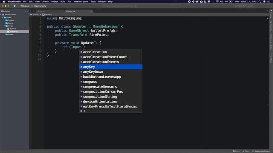This screenshot has width=273, height=153.
Task: Open the Edit menu
Action: pyautogui.click(x=31, y=2)
